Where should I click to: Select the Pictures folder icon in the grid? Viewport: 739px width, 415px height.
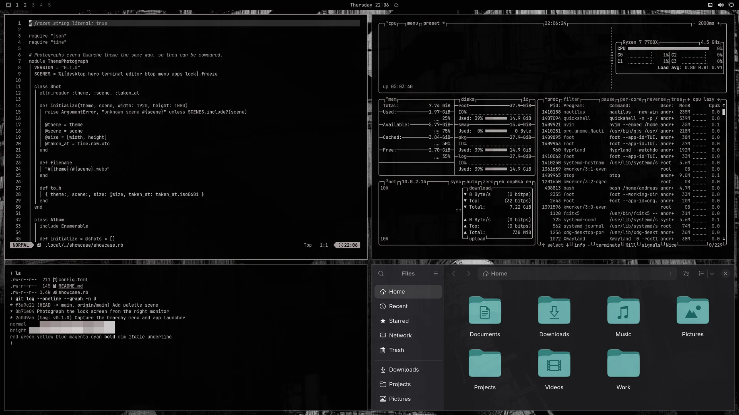(693, 310)
